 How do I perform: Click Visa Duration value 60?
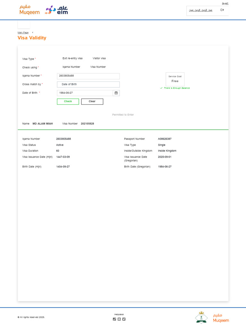click(58, 151)
